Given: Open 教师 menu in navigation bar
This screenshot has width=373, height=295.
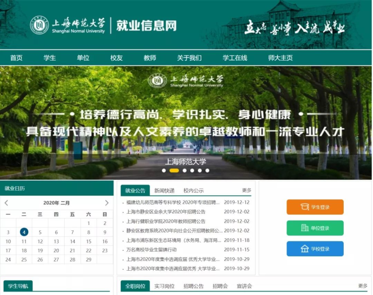Looking at the screenshot, I should pos(150,58).
